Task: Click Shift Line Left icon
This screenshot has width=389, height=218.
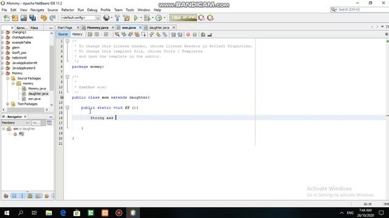Action: [x=173, y=35]
